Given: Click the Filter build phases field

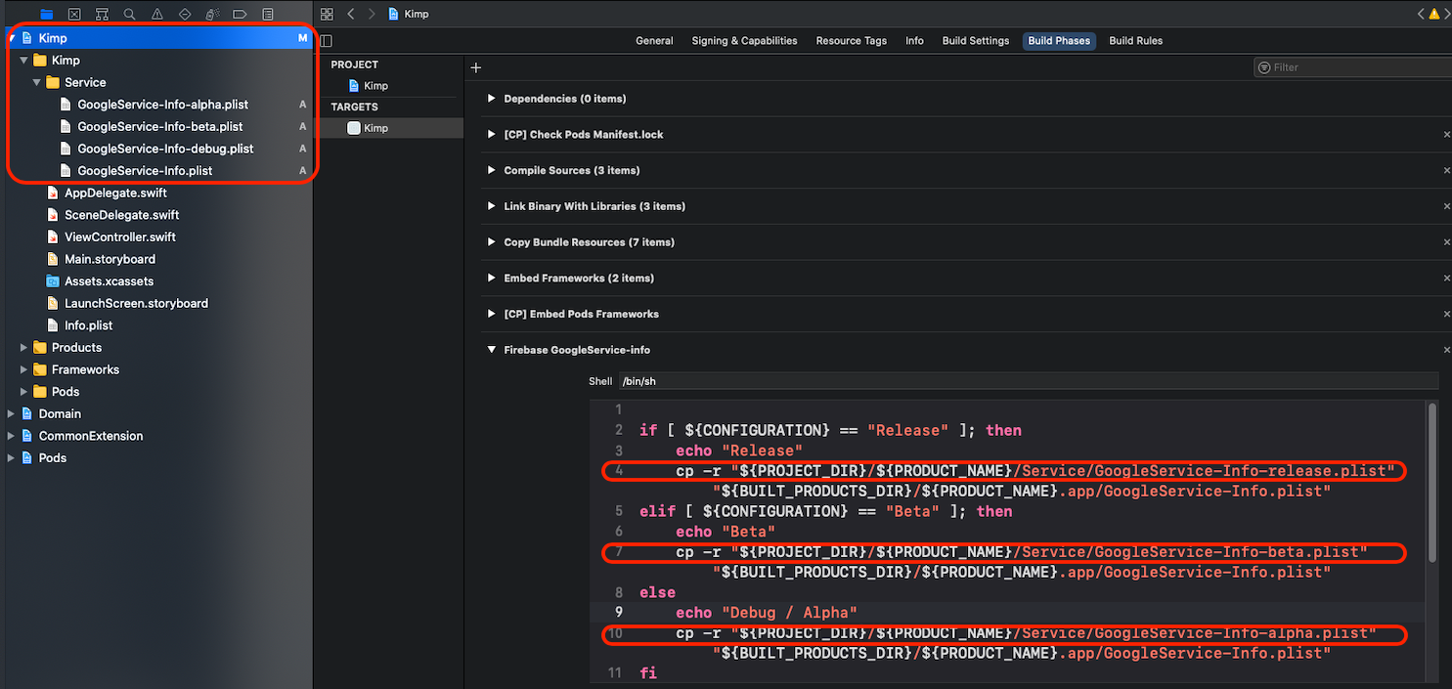Looking at the screenshot, I should click(x=1353, y=67).
